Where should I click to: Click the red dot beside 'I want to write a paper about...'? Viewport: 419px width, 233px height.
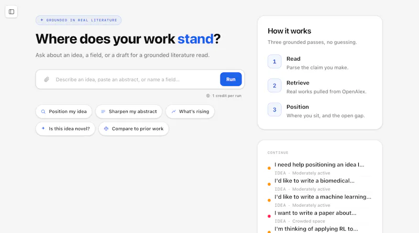pyautogui.click(x=269, y=216)
